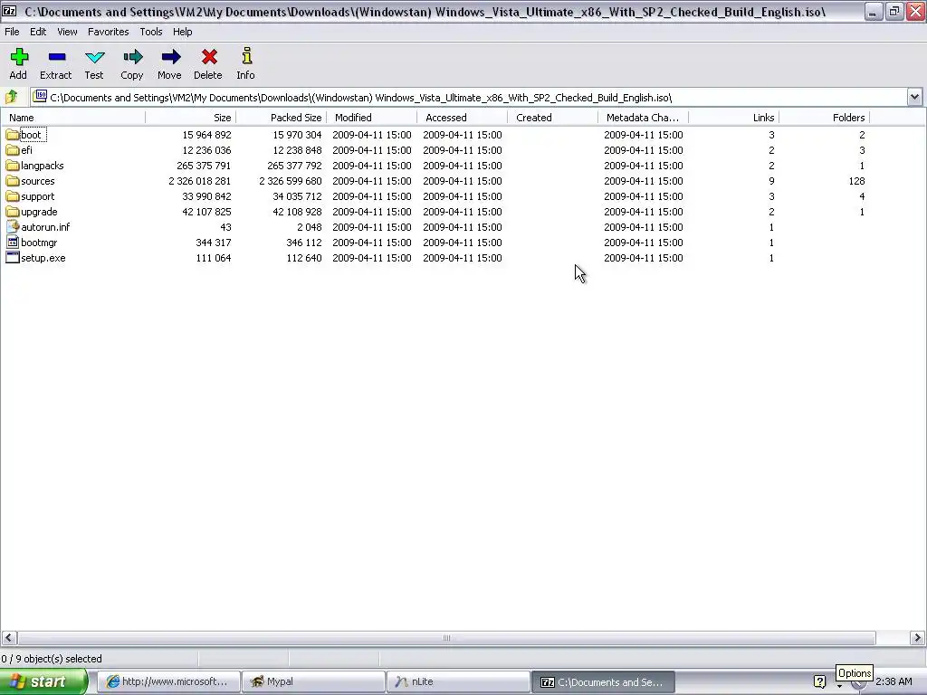Open the File menu

[12, 32]
